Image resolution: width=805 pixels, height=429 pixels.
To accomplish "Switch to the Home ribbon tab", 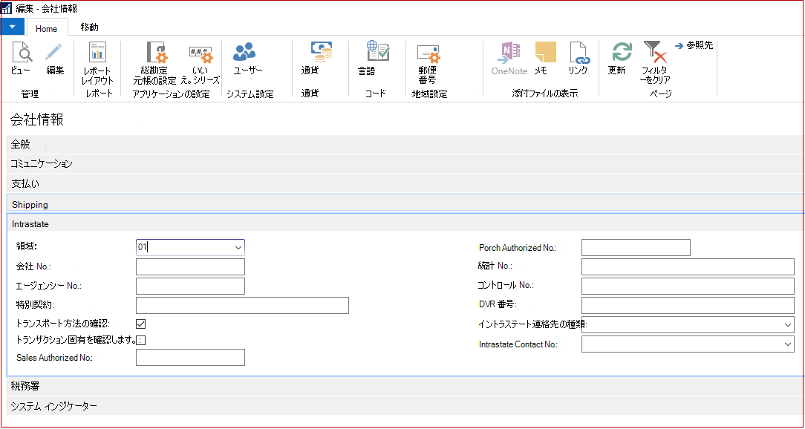I will tap(46, 28).
